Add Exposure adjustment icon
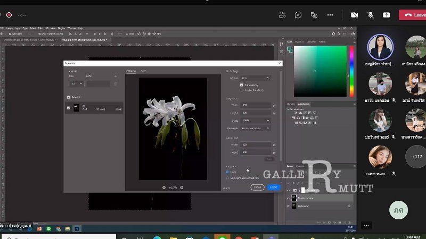The height and width of the screenshot is (239, 426). coord(310,113)
